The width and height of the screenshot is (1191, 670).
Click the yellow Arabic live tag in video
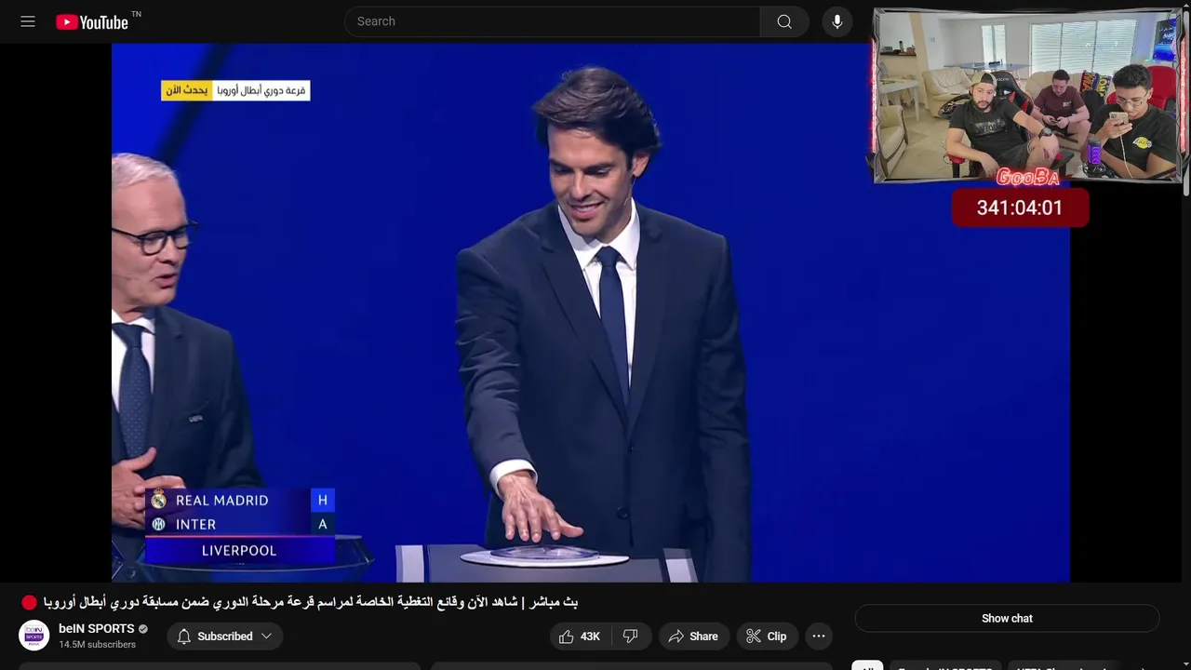click(187, 90)
